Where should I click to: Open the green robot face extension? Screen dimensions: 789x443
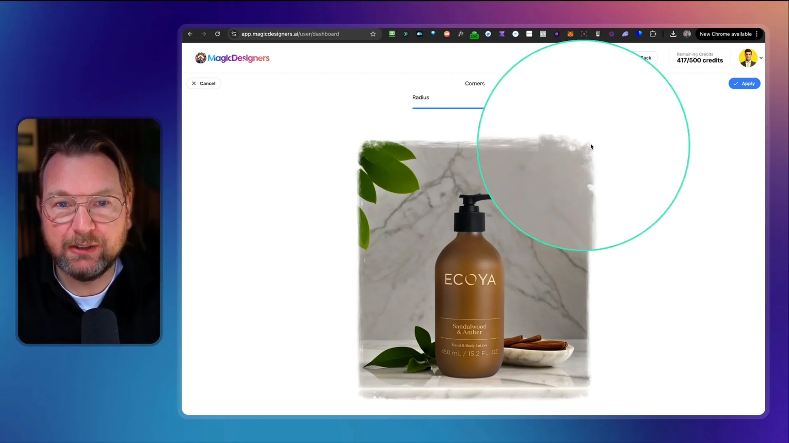392,34
